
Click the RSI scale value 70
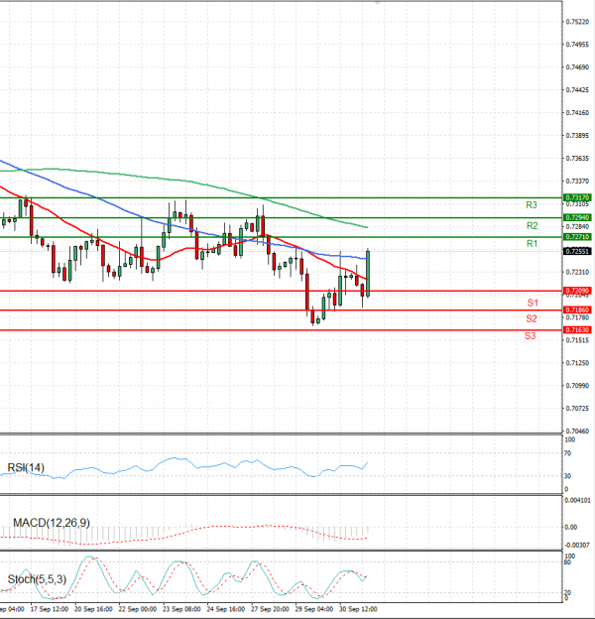(x=568, y=453)
